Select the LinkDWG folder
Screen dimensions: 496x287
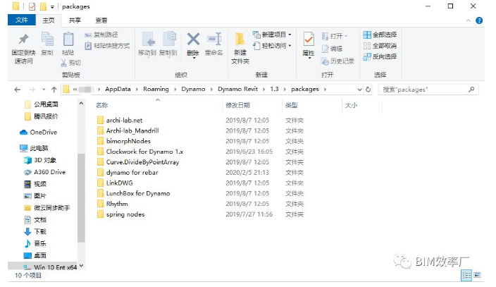coord(119,183)
